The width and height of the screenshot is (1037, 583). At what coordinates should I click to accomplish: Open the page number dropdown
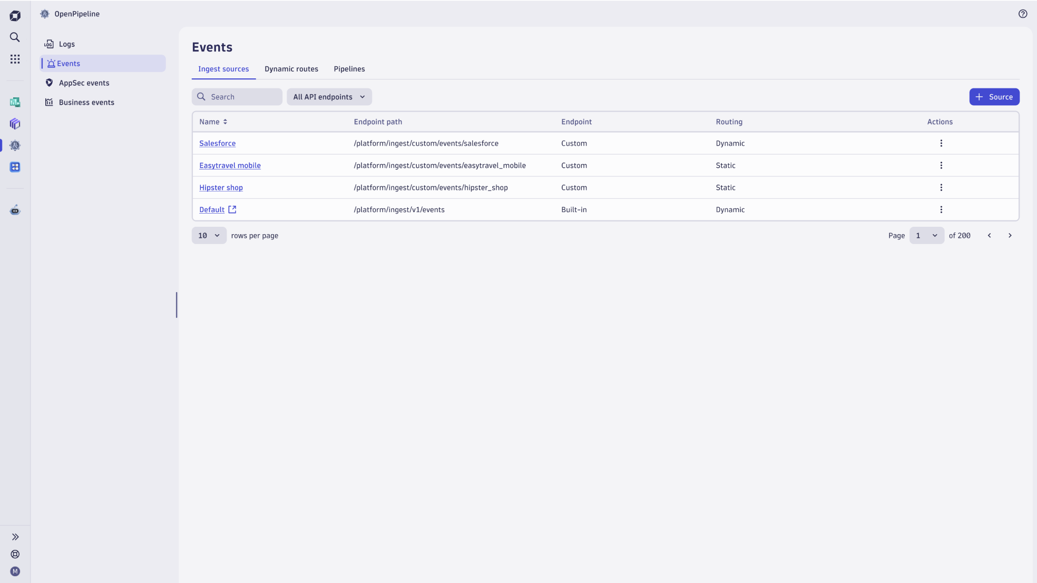926,236
